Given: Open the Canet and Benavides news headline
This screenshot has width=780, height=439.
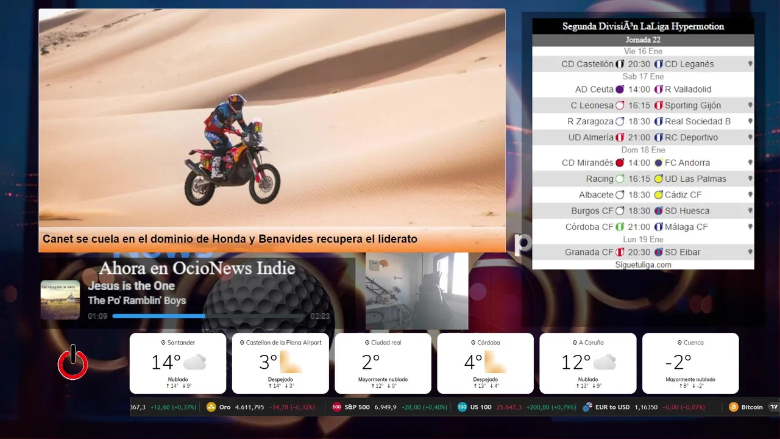Looking at the screenshot, I should pyautogui.click(x=230, y=239).
